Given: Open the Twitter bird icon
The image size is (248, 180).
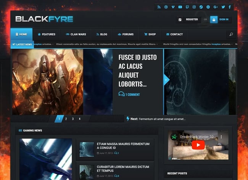Looking at the screenshot, I should click(x=223, y=7).
